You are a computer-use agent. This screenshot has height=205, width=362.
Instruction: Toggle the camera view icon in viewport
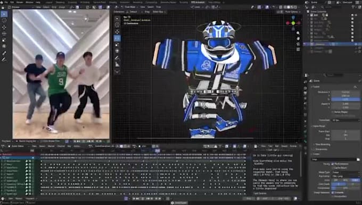coord(298,44)
